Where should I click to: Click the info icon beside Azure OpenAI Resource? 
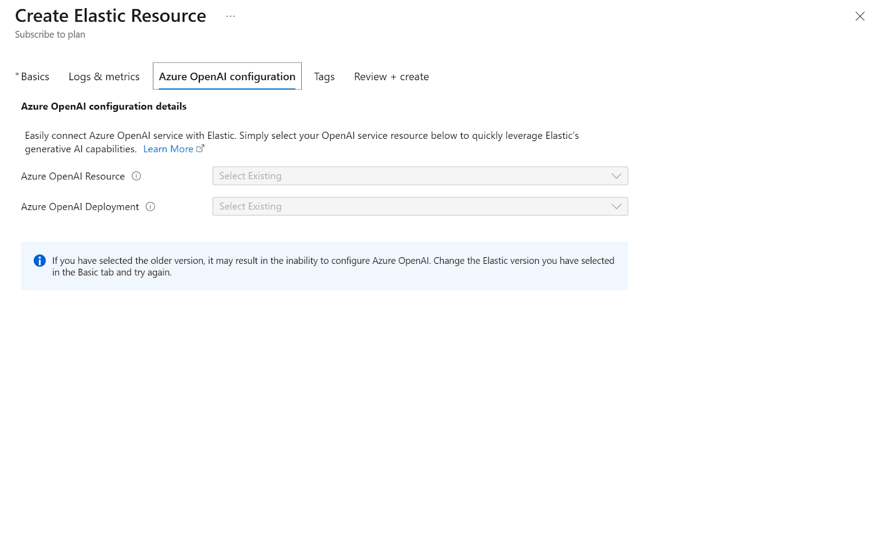tap(136, 176)
